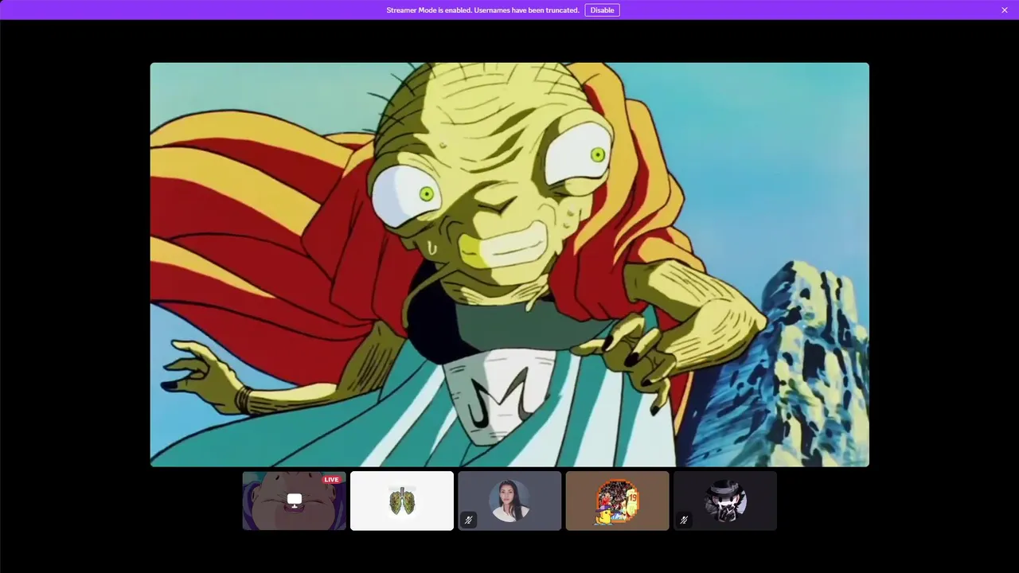Viewport: 1019px width, 573px height.
Task: Dismiss the Streamer Mode banner with X
Action: click(1005, 10)
